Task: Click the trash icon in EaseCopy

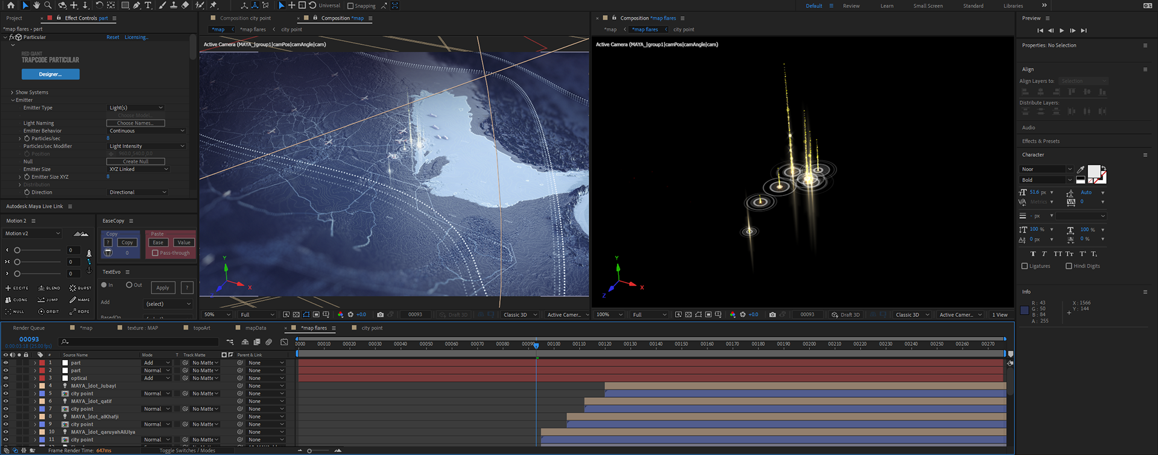Action: (109, 253)
